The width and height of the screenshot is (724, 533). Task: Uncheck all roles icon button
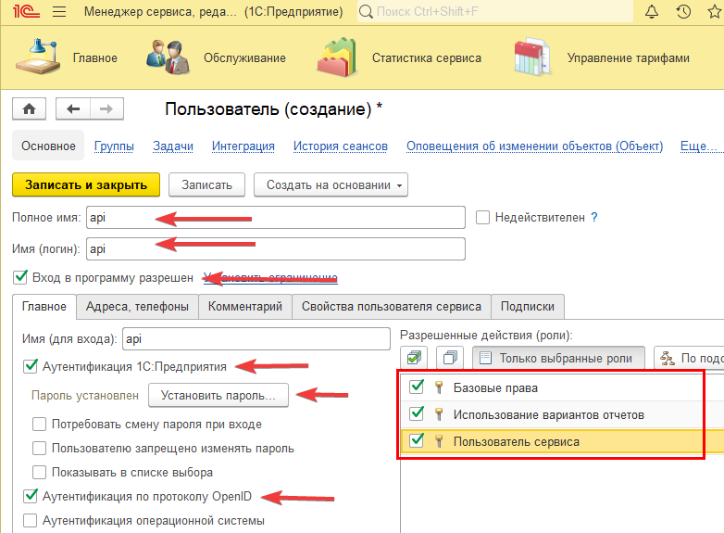(x=451, y=358)
